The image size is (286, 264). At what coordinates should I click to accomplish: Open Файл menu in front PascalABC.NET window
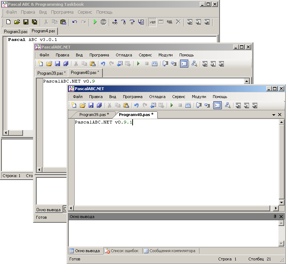click(78, 97)
